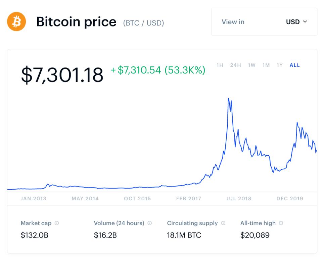The width and height of the screenshot is (322, 257).
Task: Click the Bitcoin price heading
Action: 76,21
